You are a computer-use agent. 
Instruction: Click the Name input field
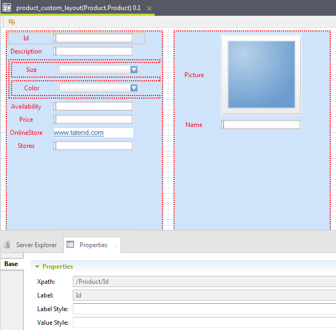click(261, 125)
